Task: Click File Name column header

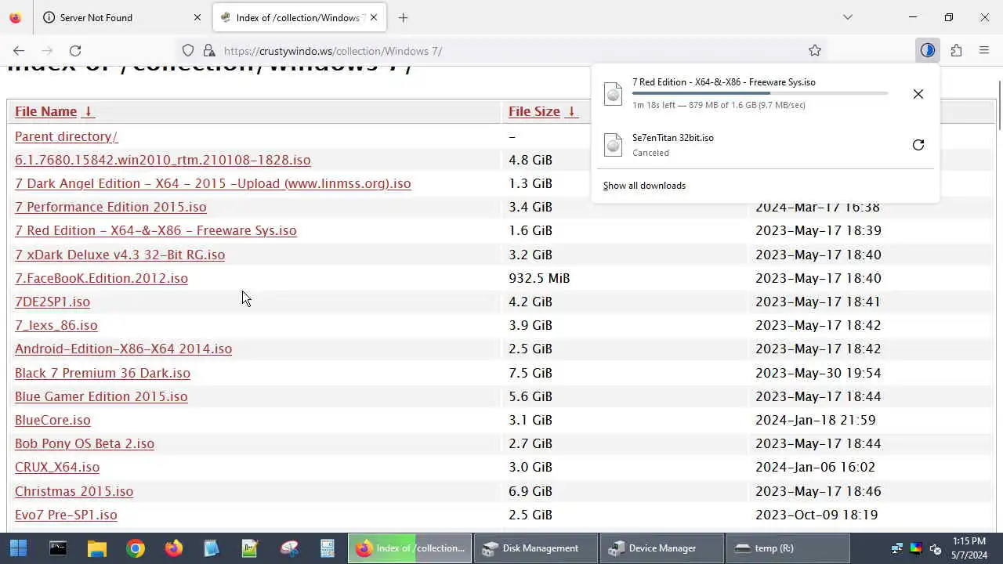Action: point(45,112)
